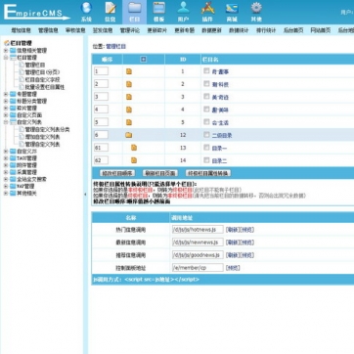The width and height of the screenshot is (354, 354).
Task: Tick the checkbox in row ID 2
Action: click(206, 84)
